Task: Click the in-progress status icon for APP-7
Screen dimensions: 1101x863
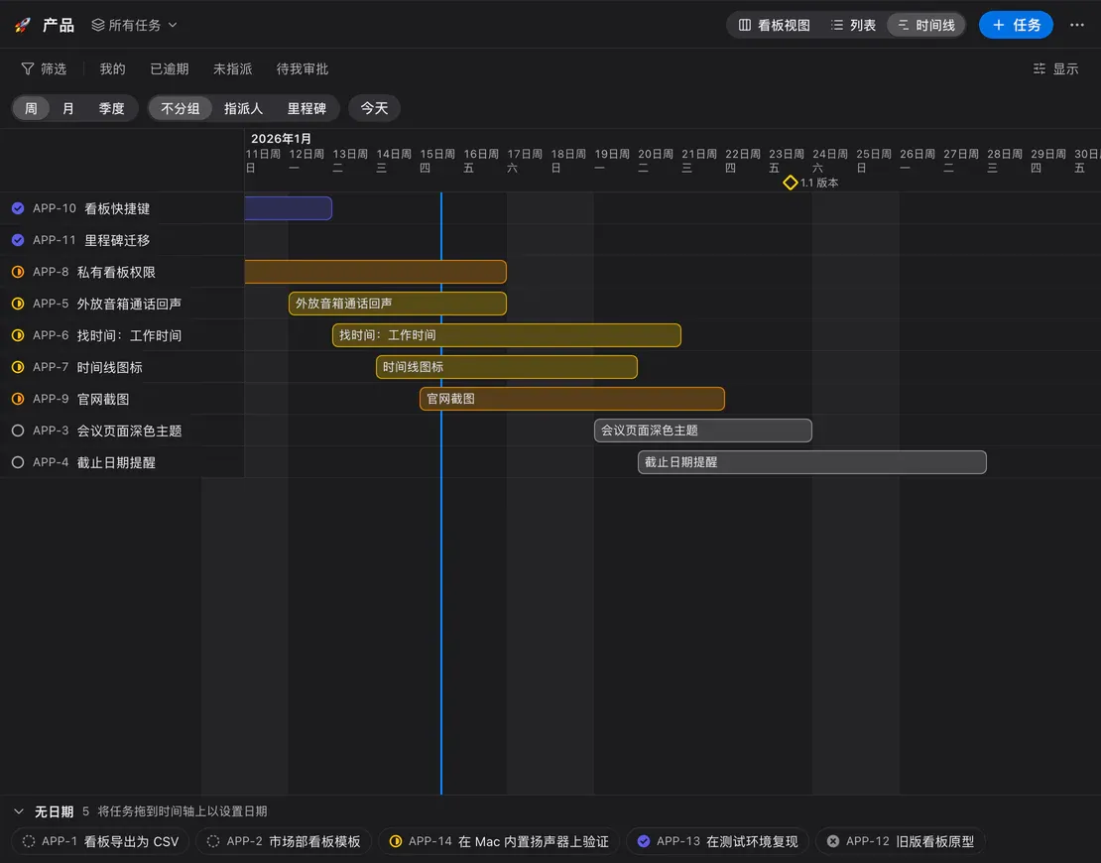Action: coord(18,367)
